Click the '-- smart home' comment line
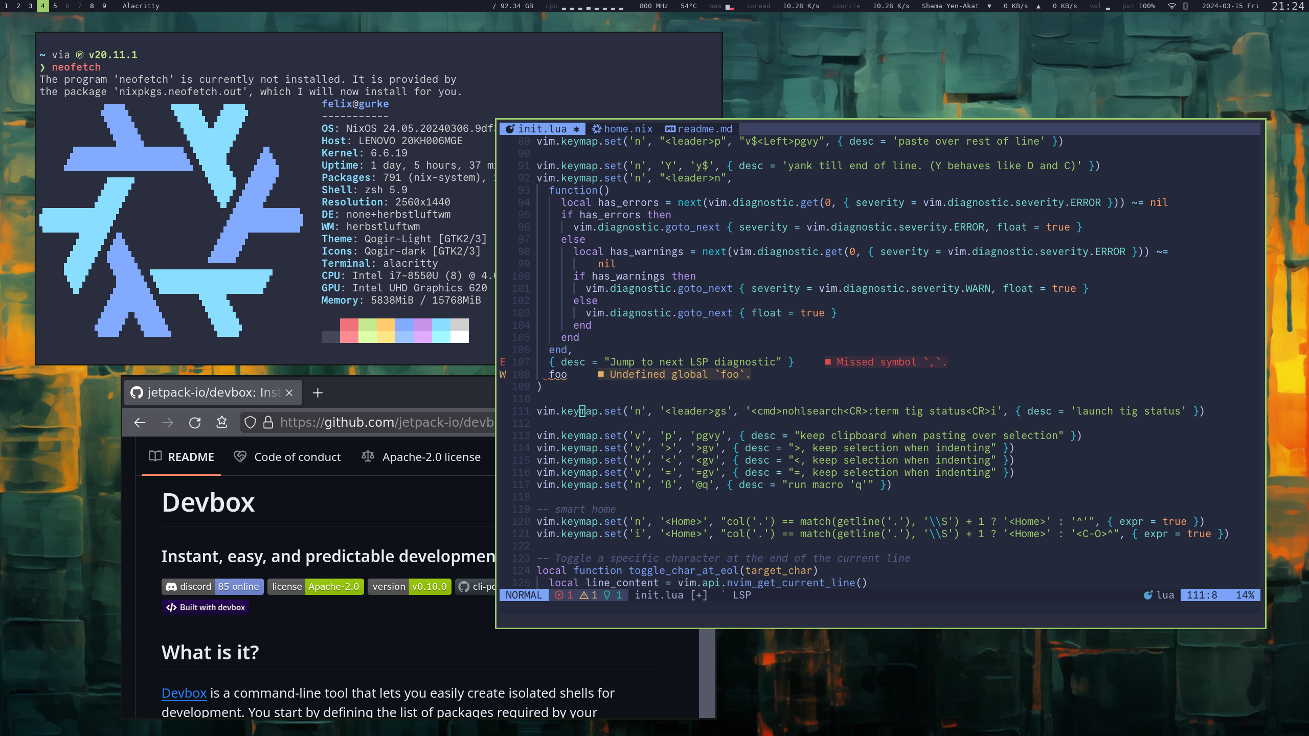Screen dimensions: 1309x736 click(576, 509)
